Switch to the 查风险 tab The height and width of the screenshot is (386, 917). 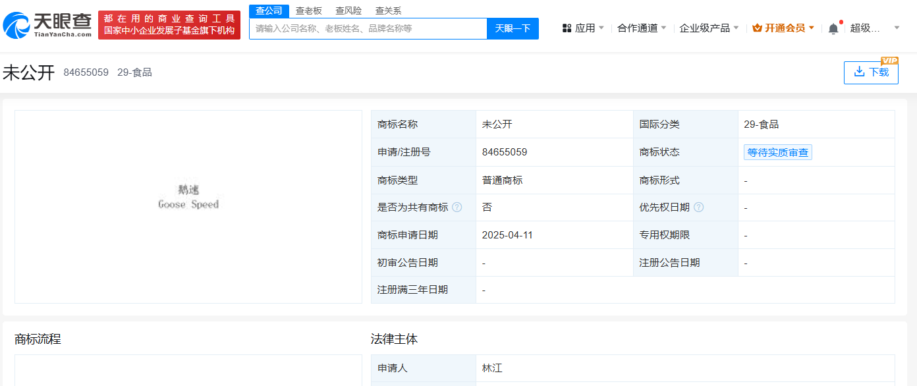[x=348, y=11]
